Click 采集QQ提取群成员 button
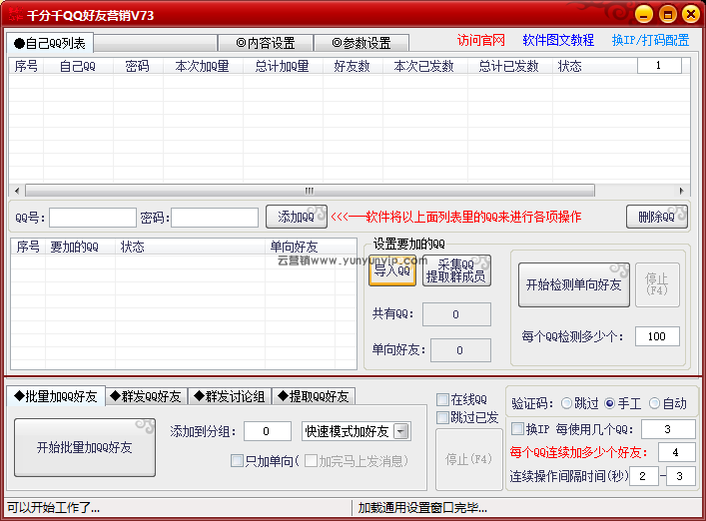 [x=456, y=270]
